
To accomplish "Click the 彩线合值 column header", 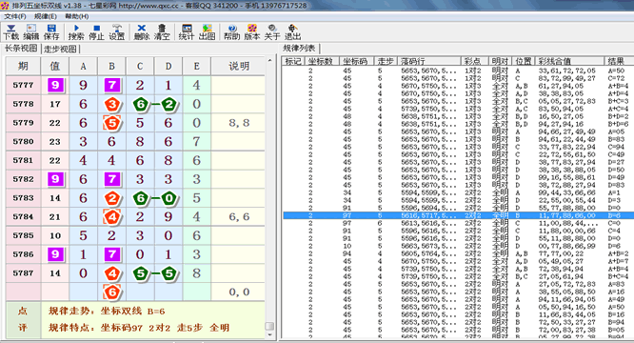I will pos(569,61).
